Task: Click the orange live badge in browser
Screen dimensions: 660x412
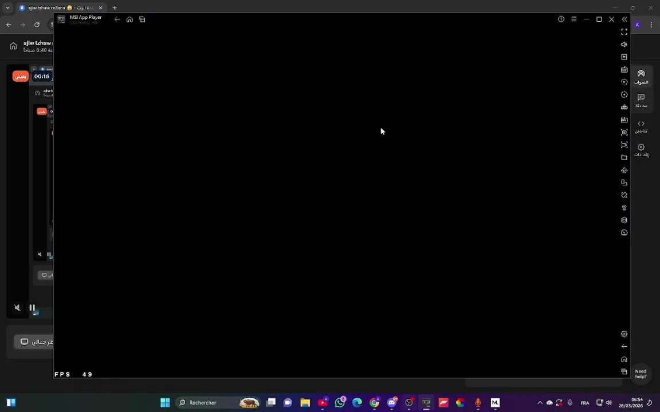Action: tap(20, 76)
